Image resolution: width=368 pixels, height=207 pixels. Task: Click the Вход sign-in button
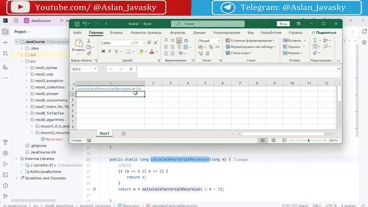pyautogui.click(x=283, y=24)
